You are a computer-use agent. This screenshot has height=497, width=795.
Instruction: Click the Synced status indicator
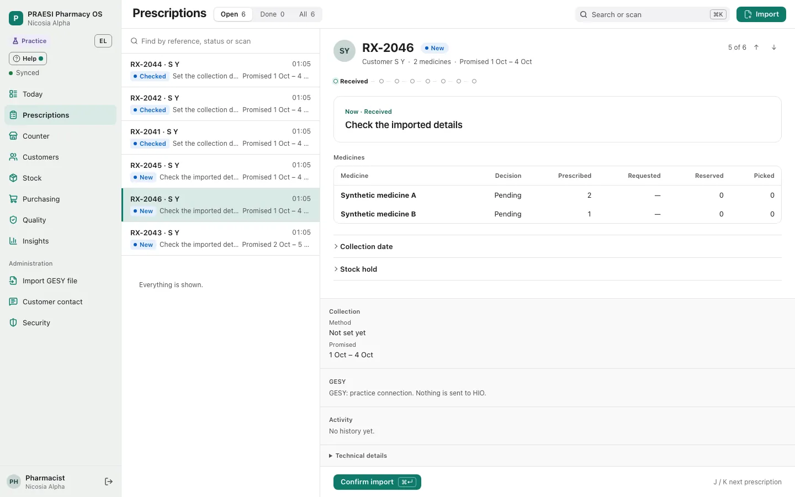click(x=24, y=73)
